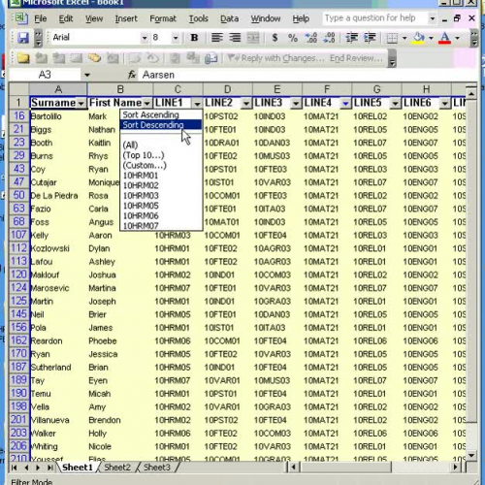Switch to Sheet2 tab
The width and height of the screenshot is (485, 485).
coord(117,468)
